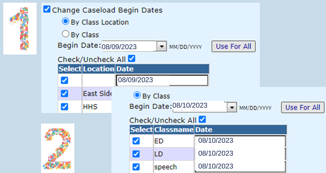Toggle Check/Uncheck All above Location table

pos(132,58)
